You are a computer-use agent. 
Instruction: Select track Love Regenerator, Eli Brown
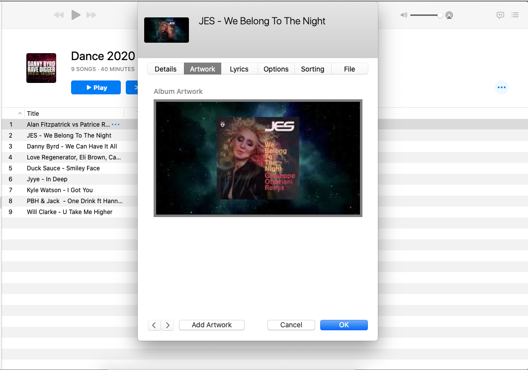click(x=74, y=157)
